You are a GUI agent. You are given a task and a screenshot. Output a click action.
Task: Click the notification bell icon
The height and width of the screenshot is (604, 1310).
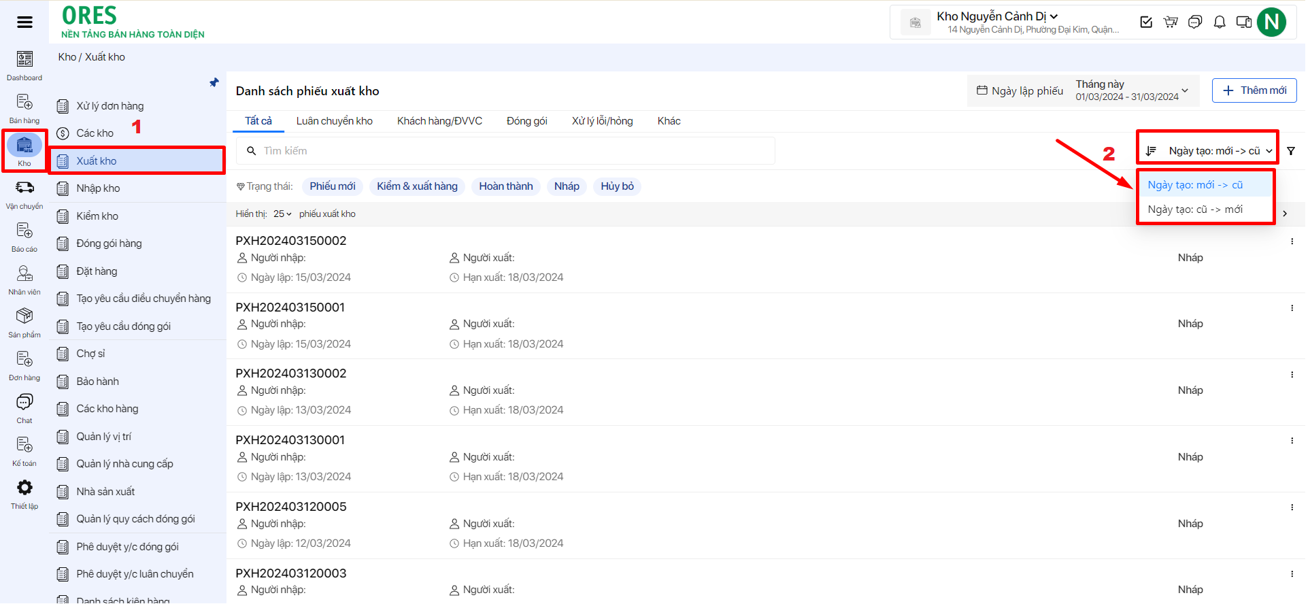click(1220, 22)
